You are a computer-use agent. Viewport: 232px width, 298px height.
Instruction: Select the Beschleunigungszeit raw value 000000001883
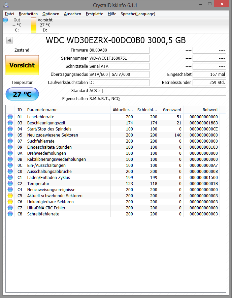coord(203,123)
